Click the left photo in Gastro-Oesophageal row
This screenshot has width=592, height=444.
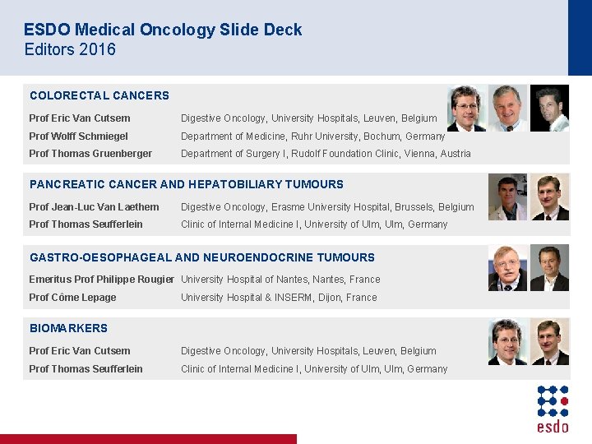(x=507, y=268)
